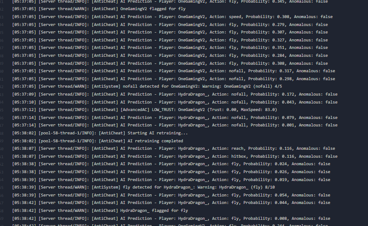Click the '[05:37:10]' timestamp
The width and height of the screenshot is (368, 226).
[x=24, y=102]
